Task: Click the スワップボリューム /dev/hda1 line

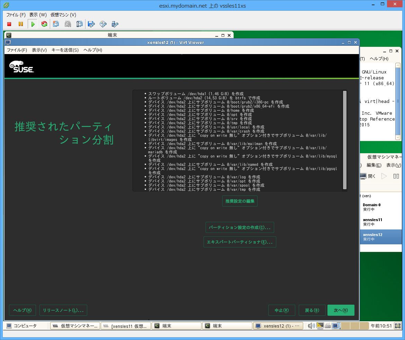Action: [x=196, y=94]
